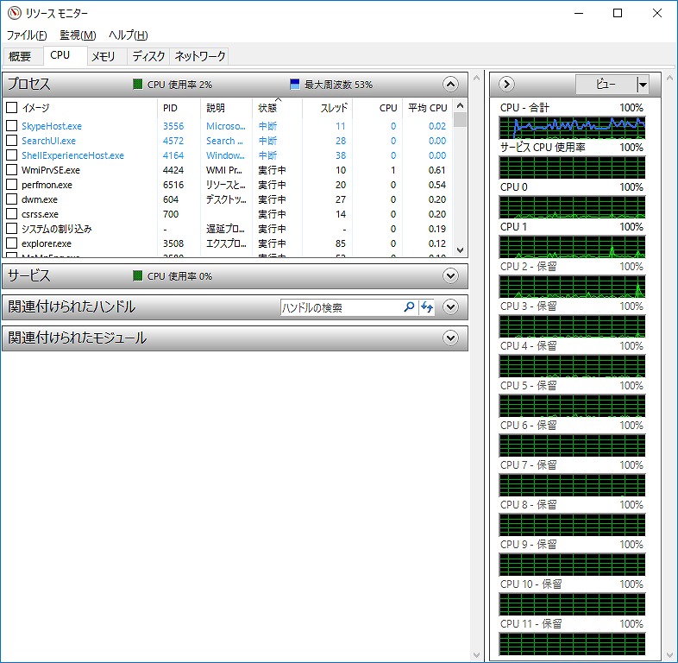Select all processes via イメージ header checkbox

coord(11,108)
